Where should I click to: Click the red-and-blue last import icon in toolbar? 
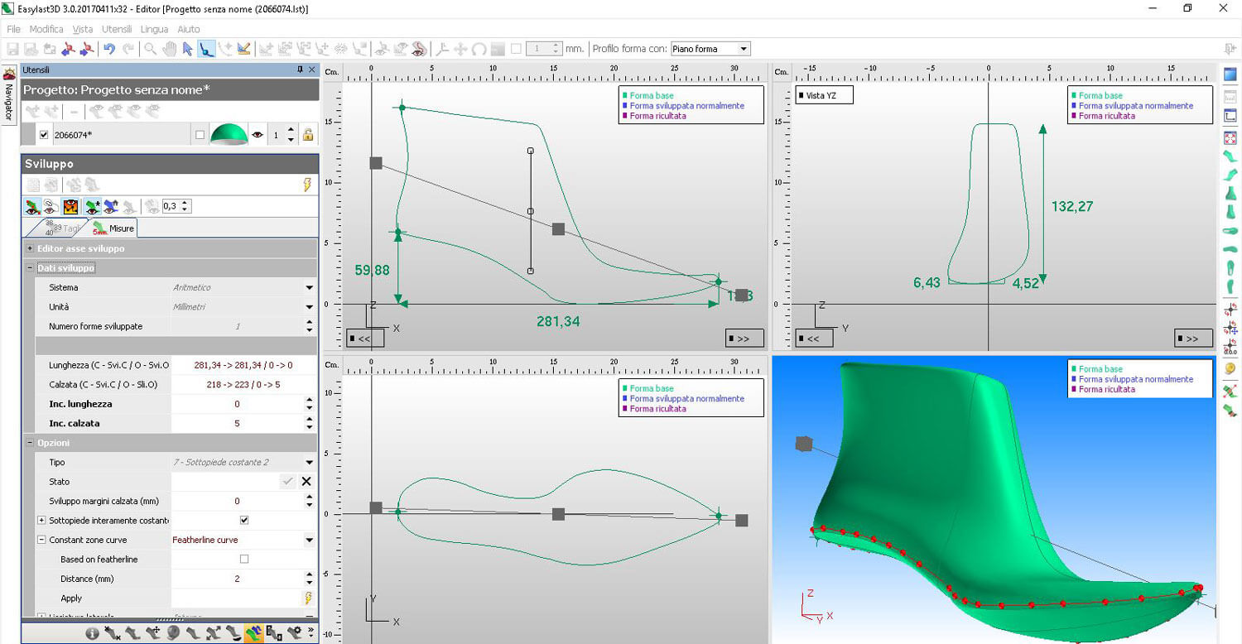point(66,49)
